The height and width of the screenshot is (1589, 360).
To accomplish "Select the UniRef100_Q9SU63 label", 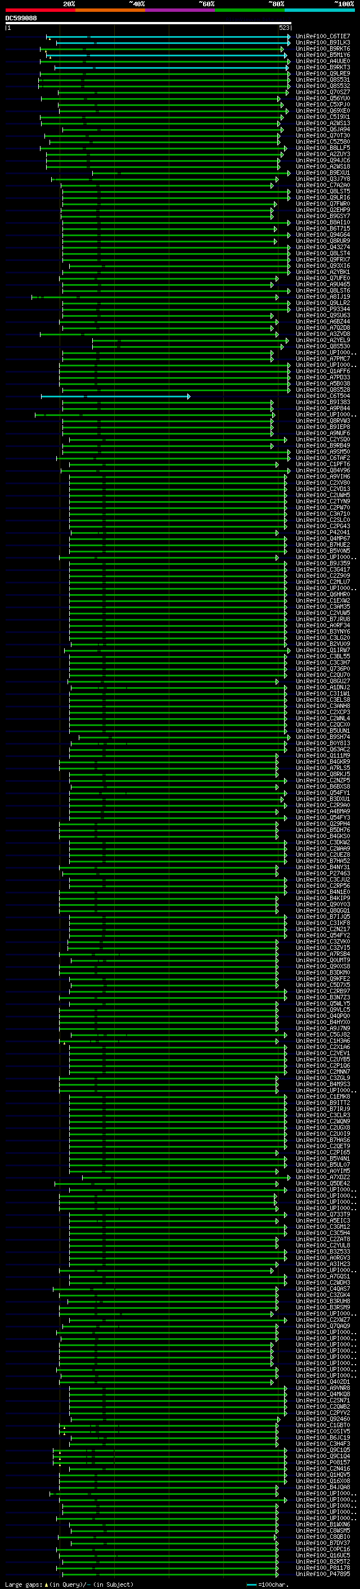I will tap(323, 315).
